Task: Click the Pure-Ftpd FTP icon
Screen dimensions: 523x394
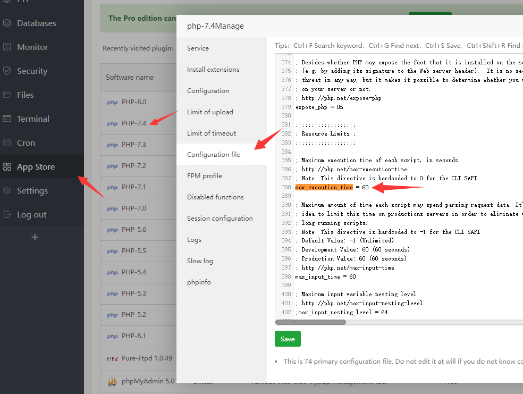Action: point(112,358)
